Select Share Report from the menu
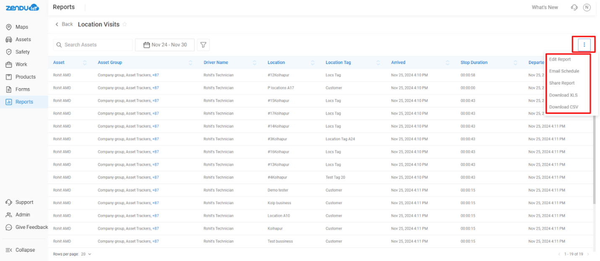600x261 pixels. 562,83
